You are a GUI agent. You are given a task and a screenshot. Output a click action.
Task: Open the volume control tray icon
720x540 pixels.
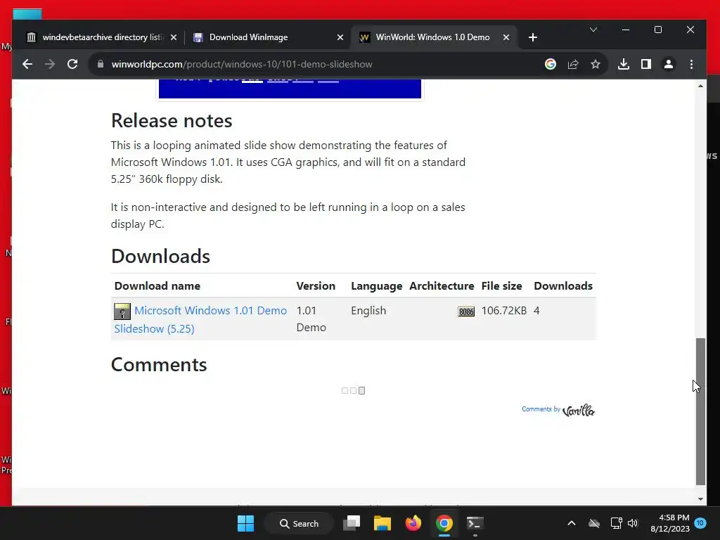pyautogui.click(x=633, y=523)
